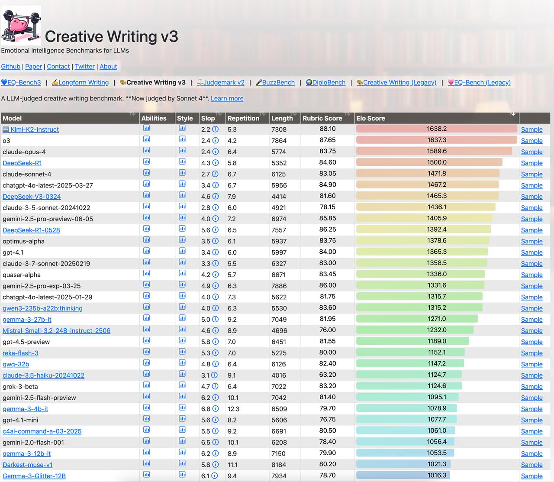Switch to Creative Writing (Legacy) tab

click(396, 82)
